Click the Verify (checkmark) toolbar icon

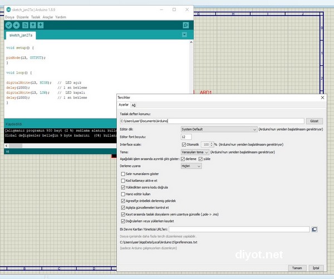point(8,26)
